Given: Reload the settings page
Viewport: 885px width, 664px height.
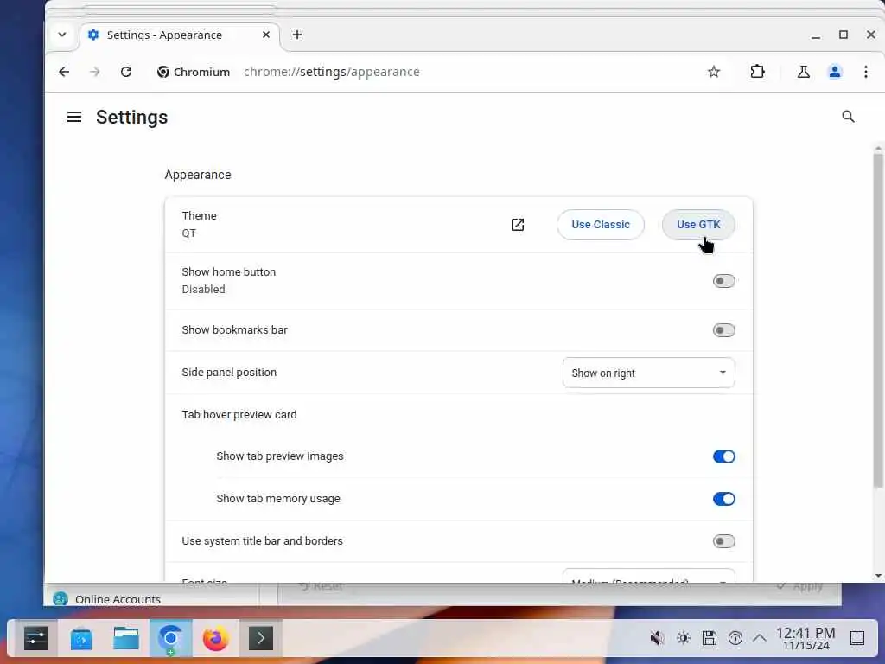Looking at the screenshot, I should [126, 72].
